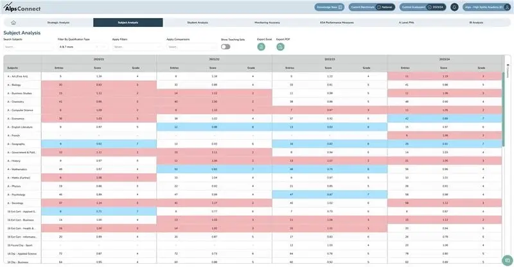Click the Current Benchmark National button
The height and width of the screenshot is (267, 514).
pos(370,7)
